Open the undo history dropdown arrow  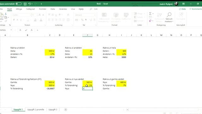click(x=32, y=4)
